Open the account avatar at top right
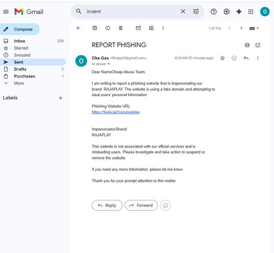The height and width of the screenshot is (253, 274). [x=265, y=11]
